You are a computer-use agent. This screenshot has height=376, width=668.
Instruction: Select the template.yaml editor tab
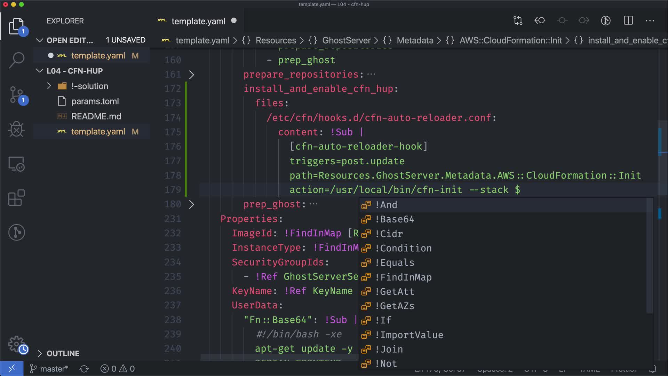pyautogui.click(x=198, y=21)
